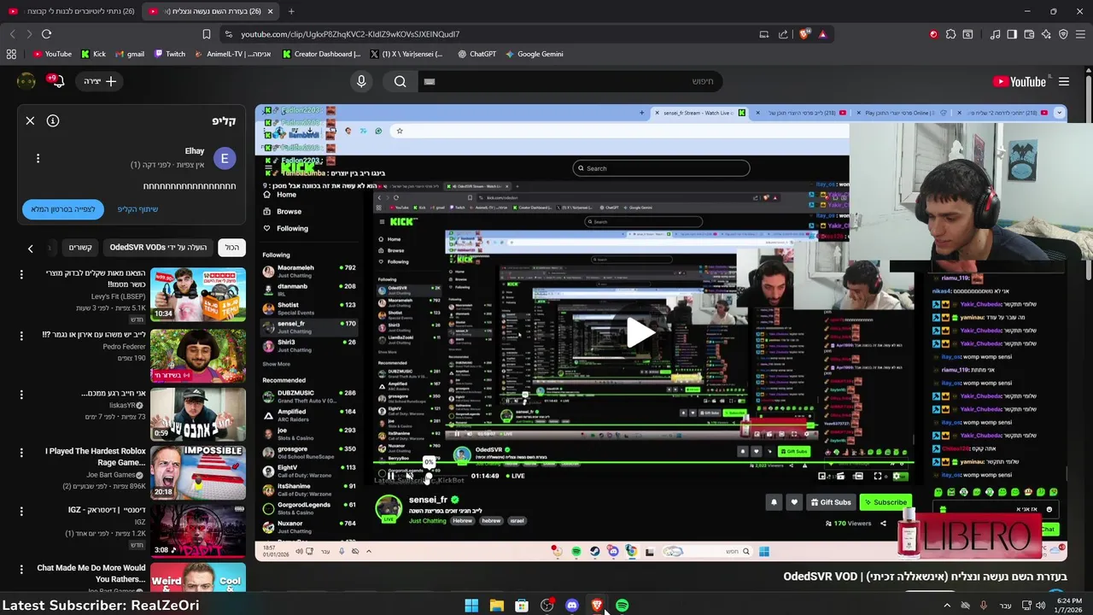The width and height of the screenshot is (1093, 615).
Task: Open the Hardest Roblox Rage Game thumbnail
Action: [198, 472]
